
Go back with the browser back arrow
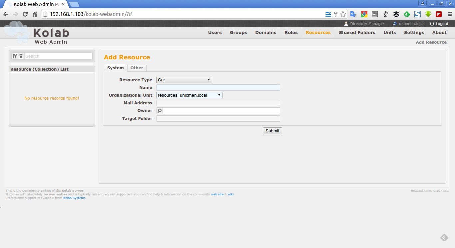click(6, 14)
